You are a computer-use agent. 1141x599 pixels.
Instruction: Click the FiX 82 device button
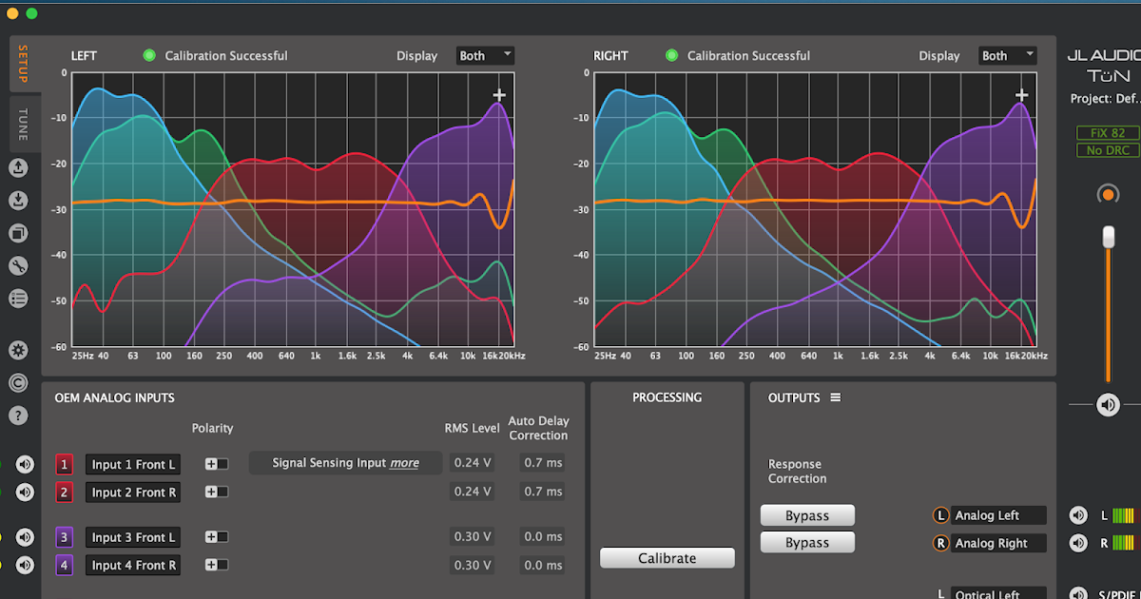[1108, 133]
